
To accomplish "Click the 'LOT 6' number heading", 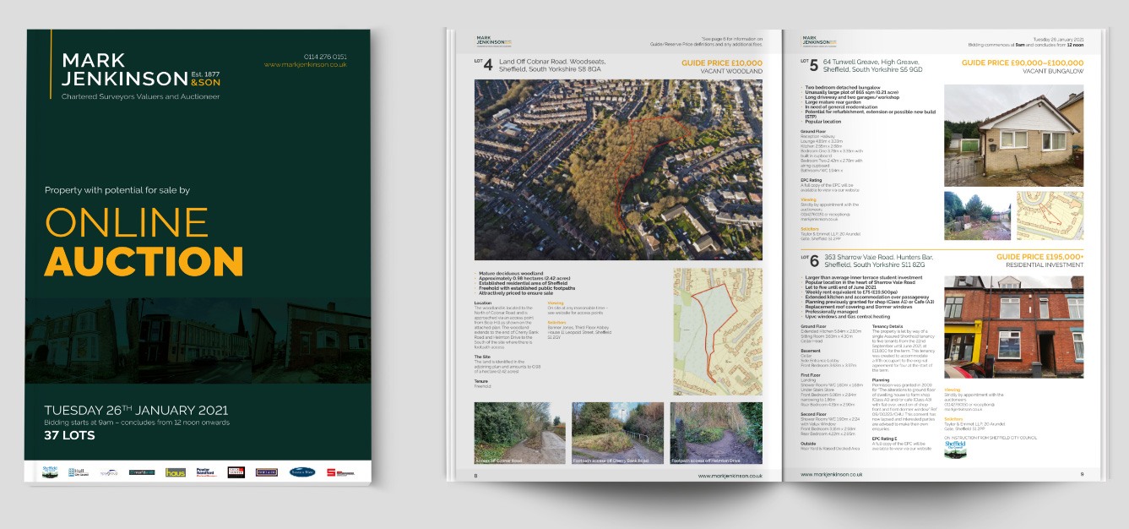I will [x=809, y=259].
